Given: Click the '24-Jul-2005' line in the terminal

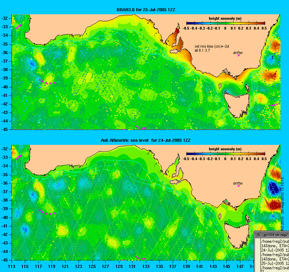Looking at the screenshot, I should (x=275, y=250).
